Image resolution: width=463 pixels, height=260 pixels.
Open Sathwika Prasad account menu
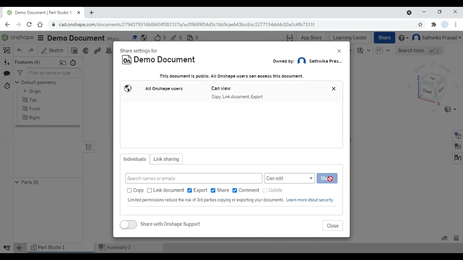[437, 38]
